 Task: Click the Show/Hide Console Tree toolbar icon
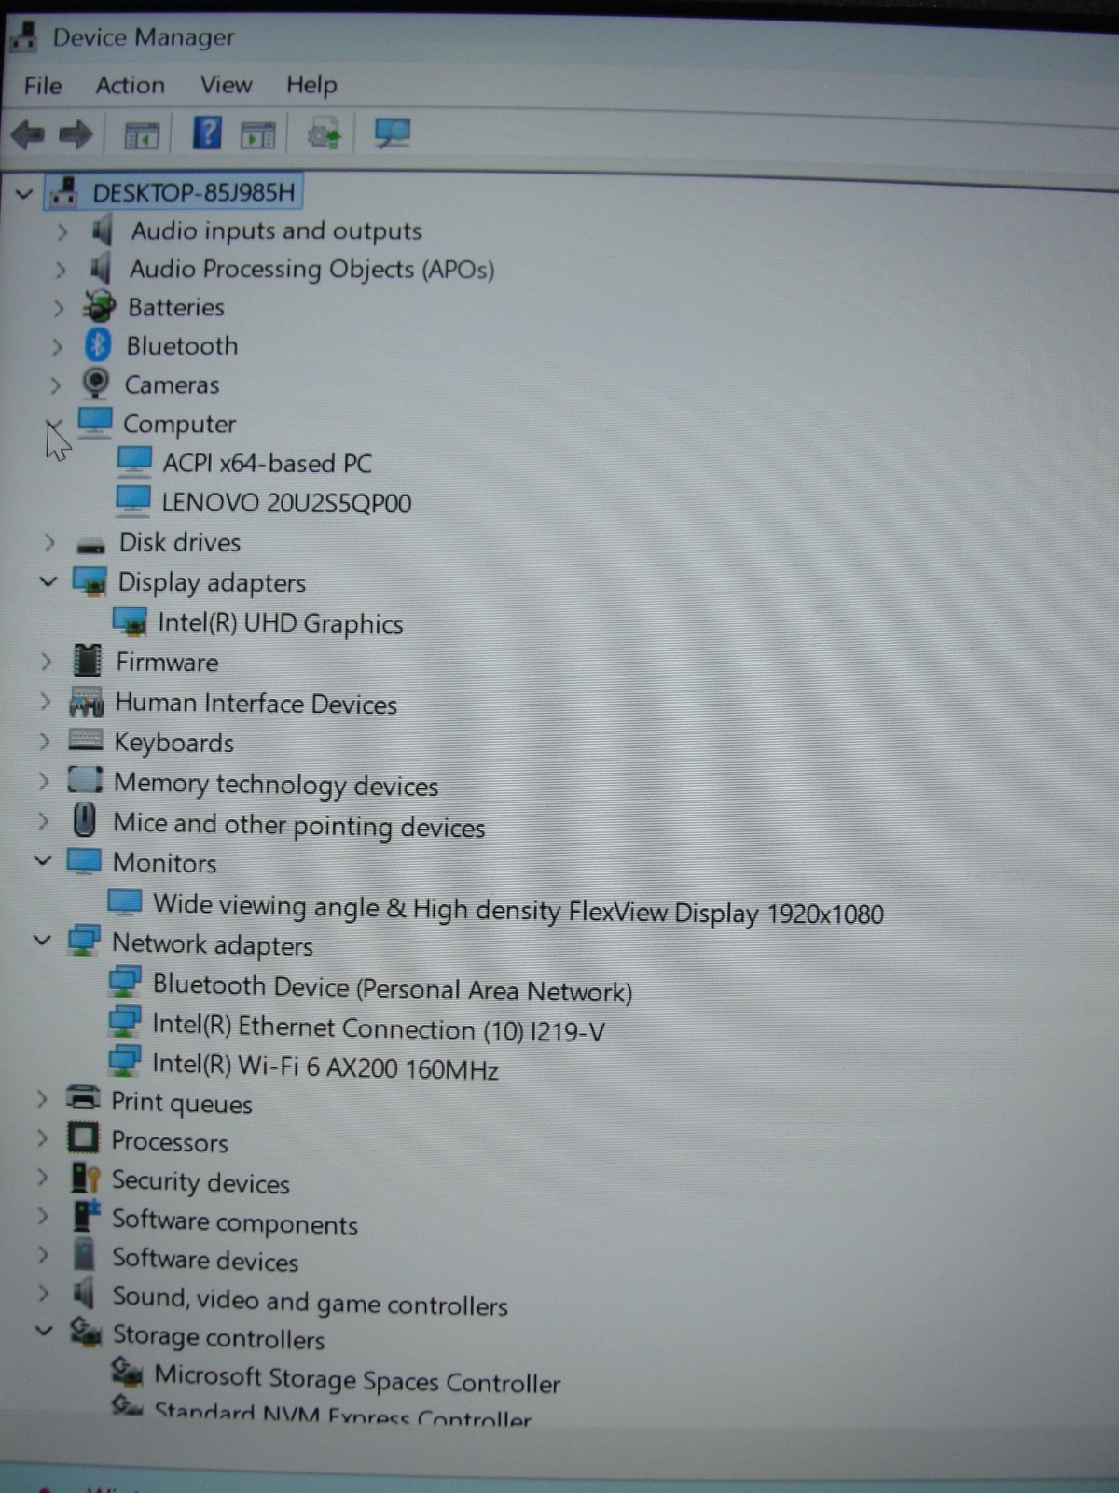pos(142,136)
